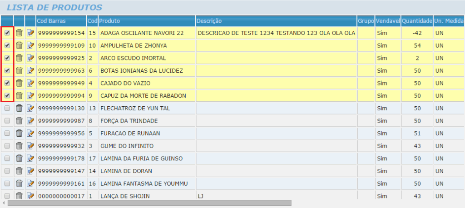
Task: Click the LJ description cell
Action: (276, 196)
